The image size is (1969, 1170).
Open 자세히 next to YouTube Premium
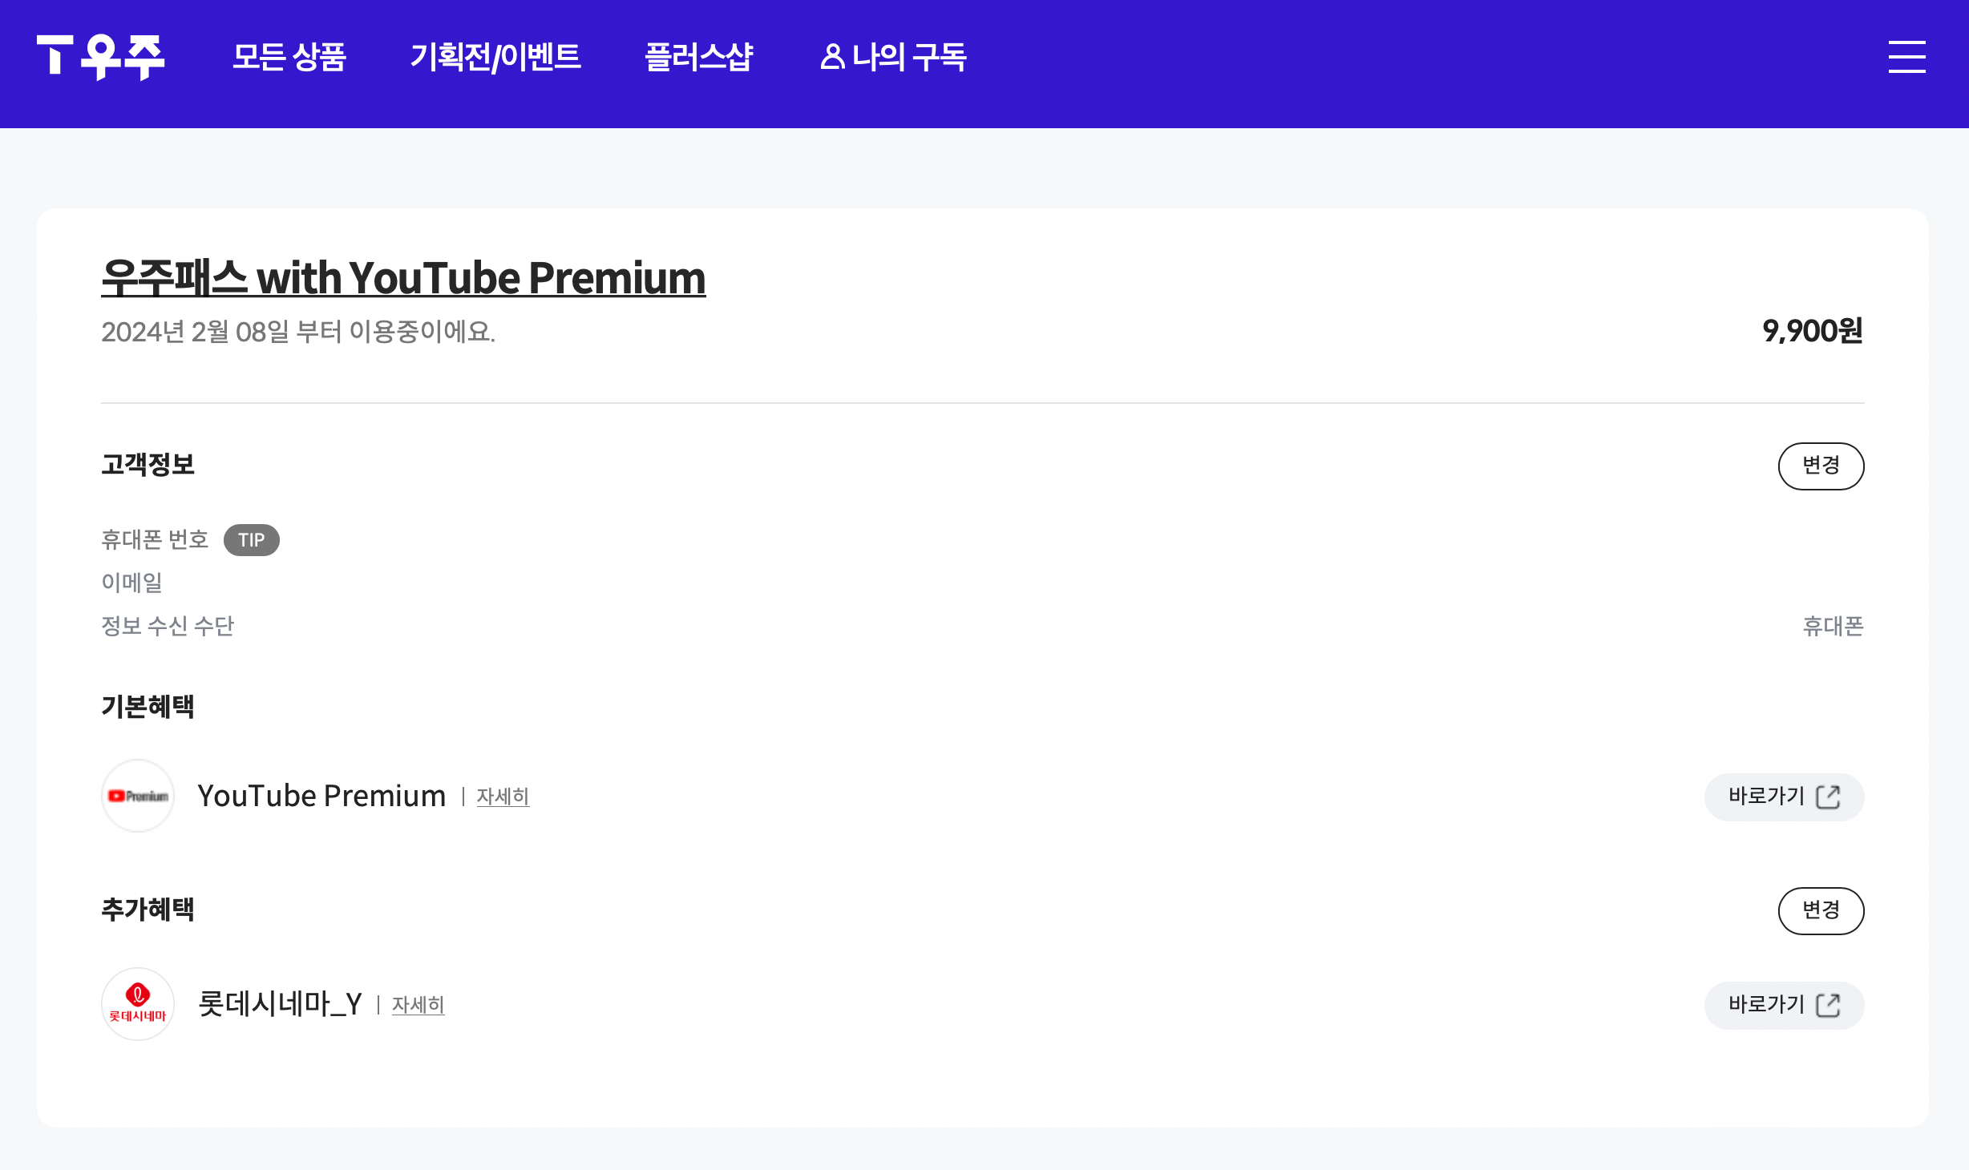point(503,797)
